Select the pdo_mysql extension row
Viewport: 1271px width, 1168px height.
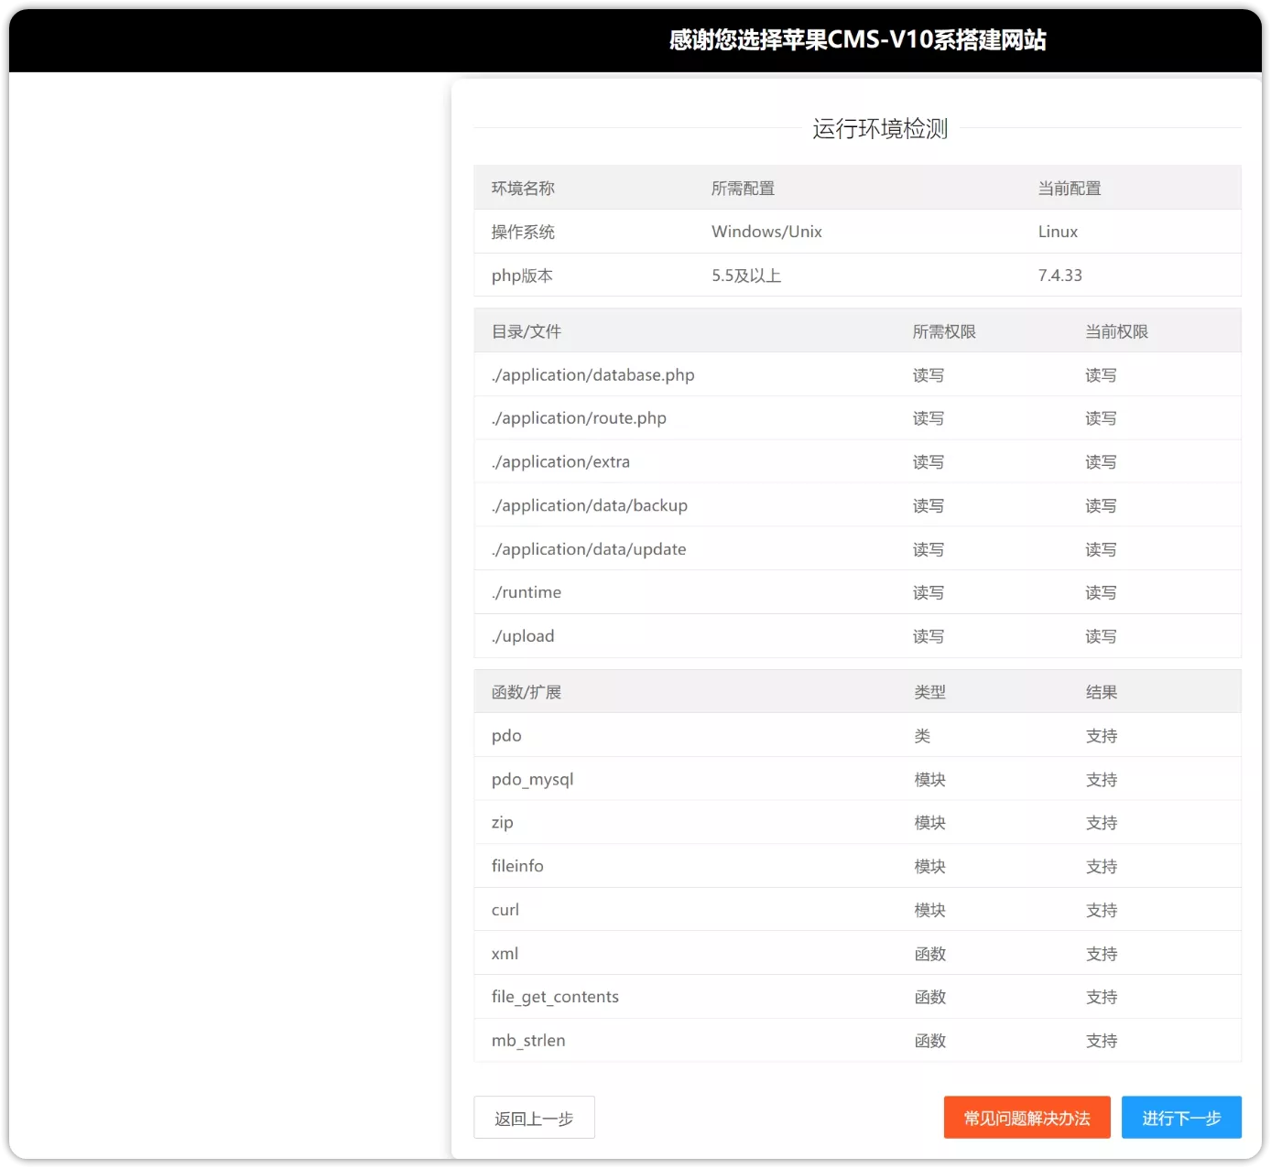(532, 780)
